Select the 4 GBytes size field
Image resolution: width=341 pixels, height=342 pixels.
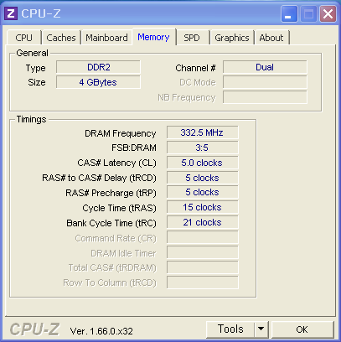tap(98, 82)
